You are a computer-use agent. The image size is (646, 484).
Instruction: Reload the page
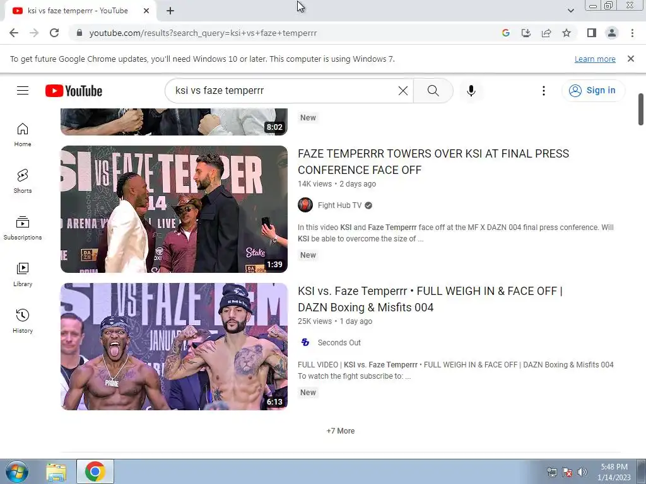point(54,33)
